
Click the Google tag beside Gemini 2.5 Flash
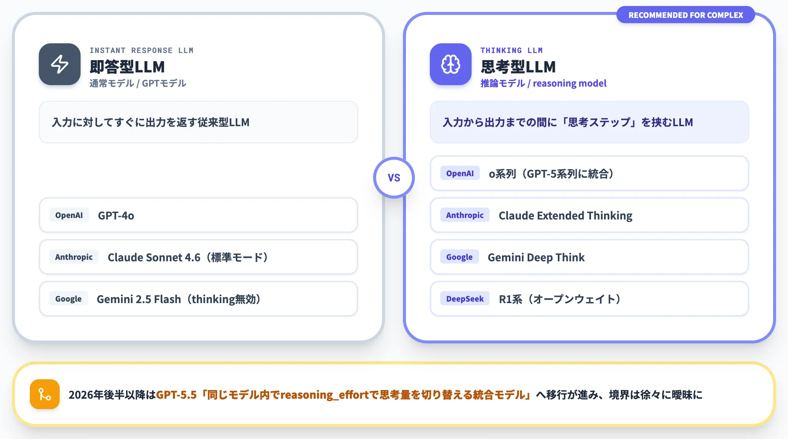[x=68, y=299]
